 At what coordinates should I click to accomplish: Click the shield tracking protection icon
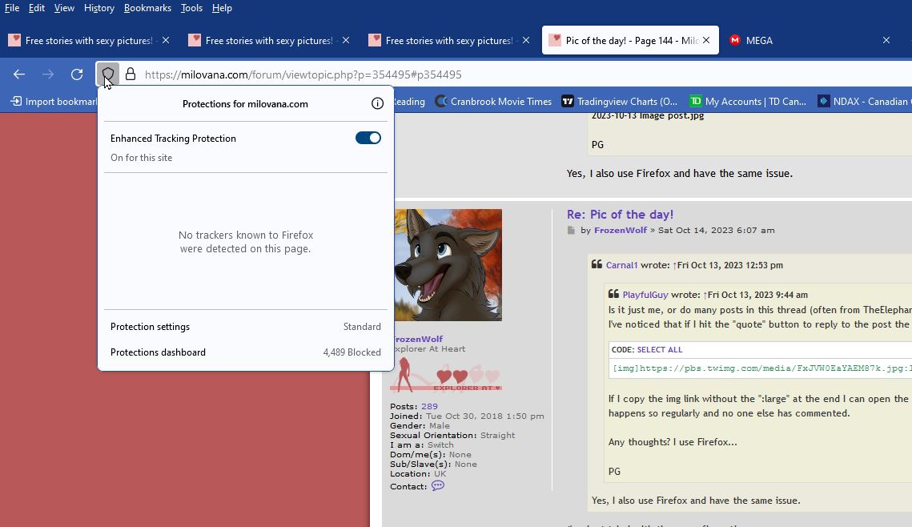click(107, 74)
